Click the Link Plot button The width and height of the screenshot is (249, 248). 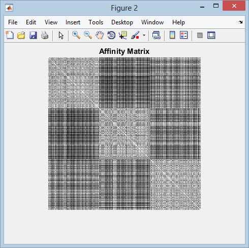point(157,35)
